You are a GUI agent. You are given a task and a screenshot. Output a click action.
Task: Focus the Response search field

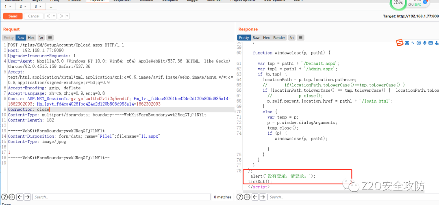353,197
